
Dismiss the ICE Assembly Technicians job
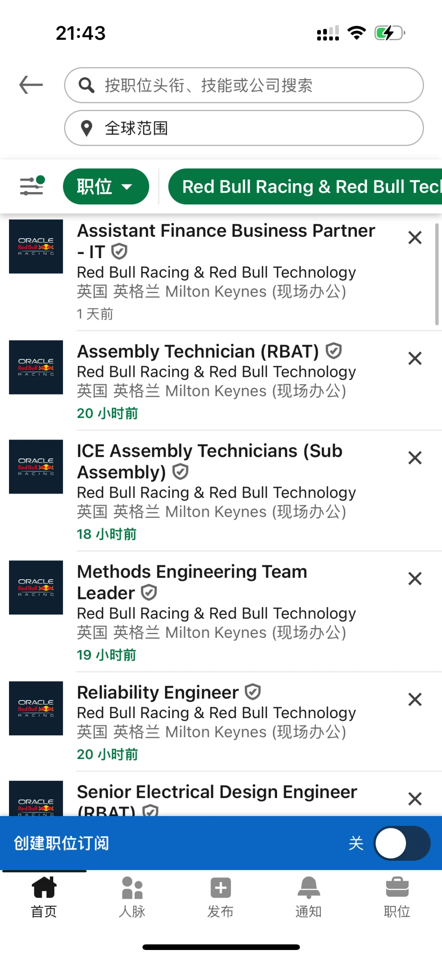[x=415, y=458]
